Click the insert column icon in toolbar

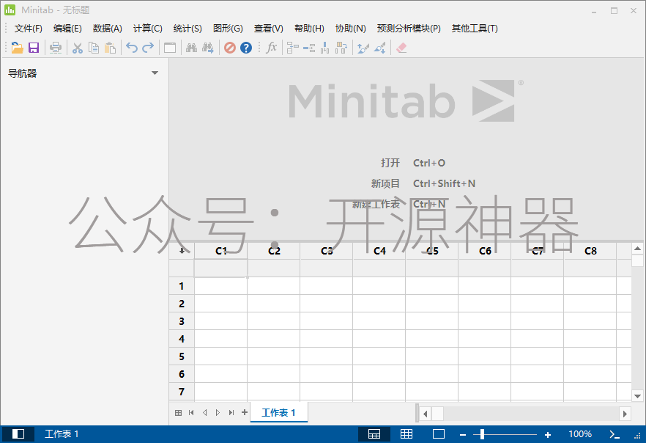[325, 48]
